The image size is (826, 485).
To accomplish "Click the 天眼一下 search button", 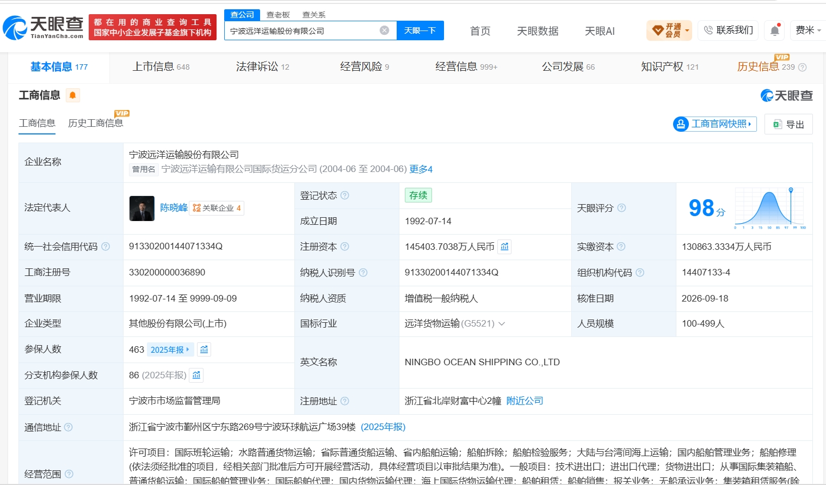I will [420, 30].
